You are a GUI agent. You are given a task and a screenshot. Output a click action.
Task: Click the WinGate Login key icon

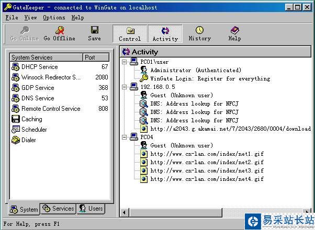click(x=144, y=78)
